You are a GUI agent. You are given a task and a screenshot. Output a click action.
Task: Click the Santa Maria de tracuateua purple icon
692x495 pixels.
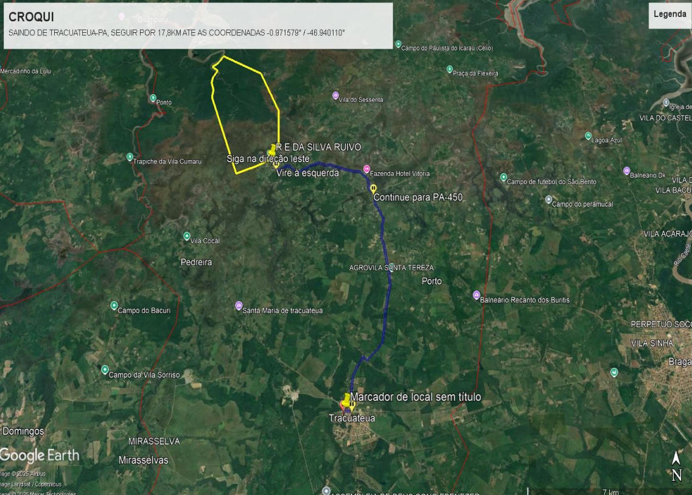pos(239,305)
